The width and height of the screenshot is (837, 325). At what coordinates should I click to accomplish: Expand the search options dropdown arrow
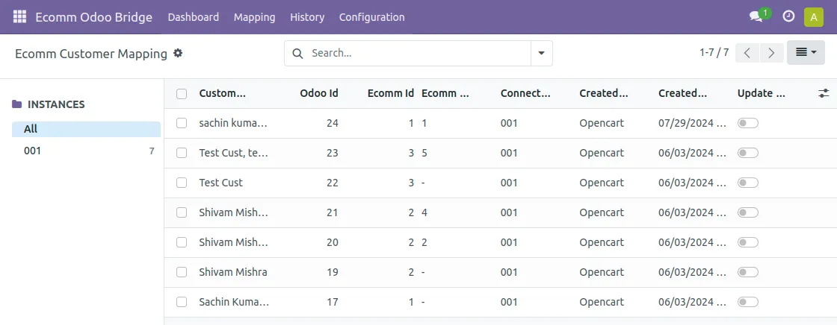click(541, 53)
